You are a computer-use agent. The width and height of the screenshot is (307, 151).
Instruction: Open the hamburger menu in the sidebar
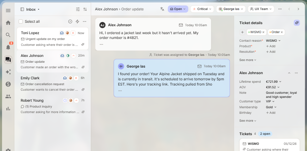[x=8, y=11]
